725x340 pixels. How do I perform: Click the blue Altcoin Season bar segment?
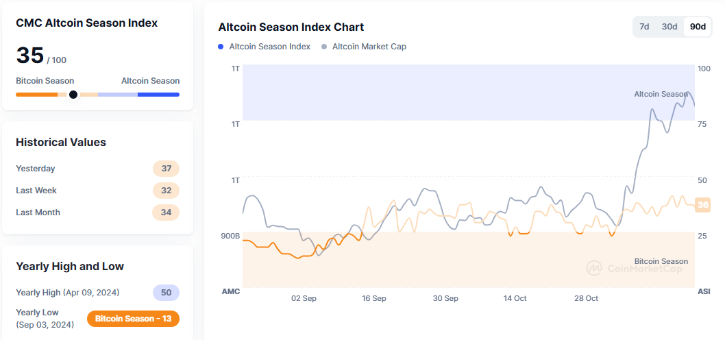(158, 95)
